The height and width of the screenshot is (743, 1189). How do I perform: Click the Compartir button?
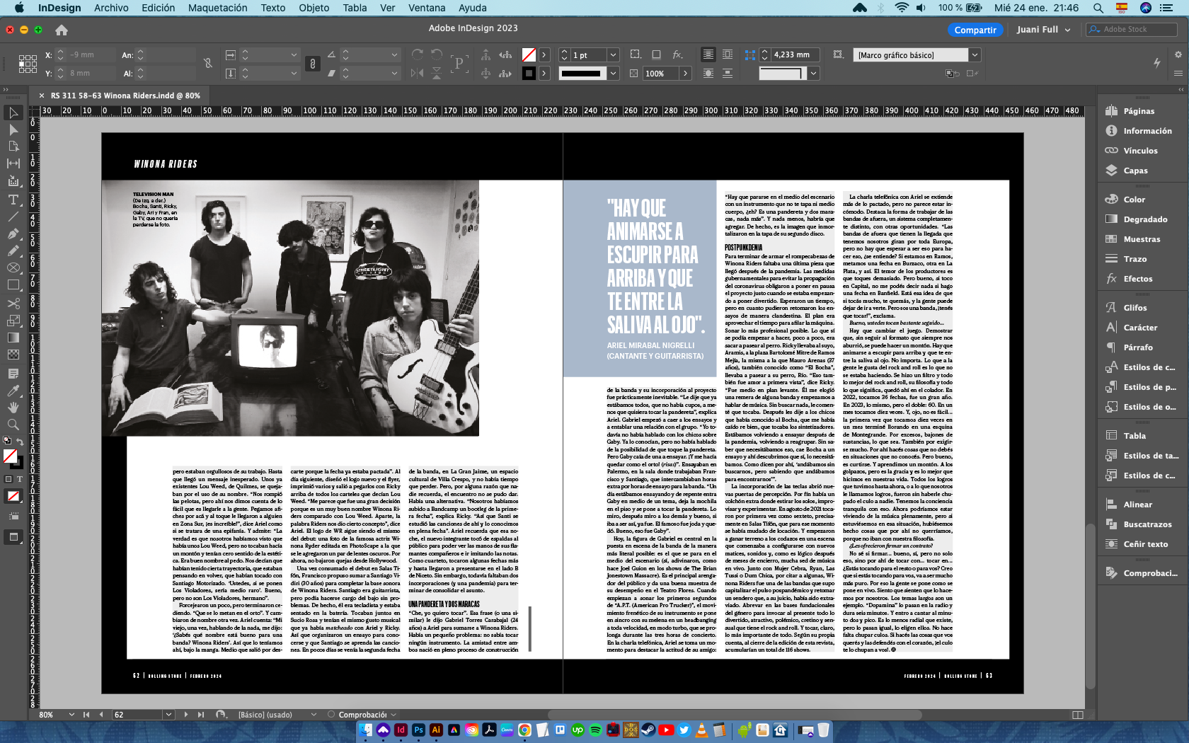tap(975, 30)
